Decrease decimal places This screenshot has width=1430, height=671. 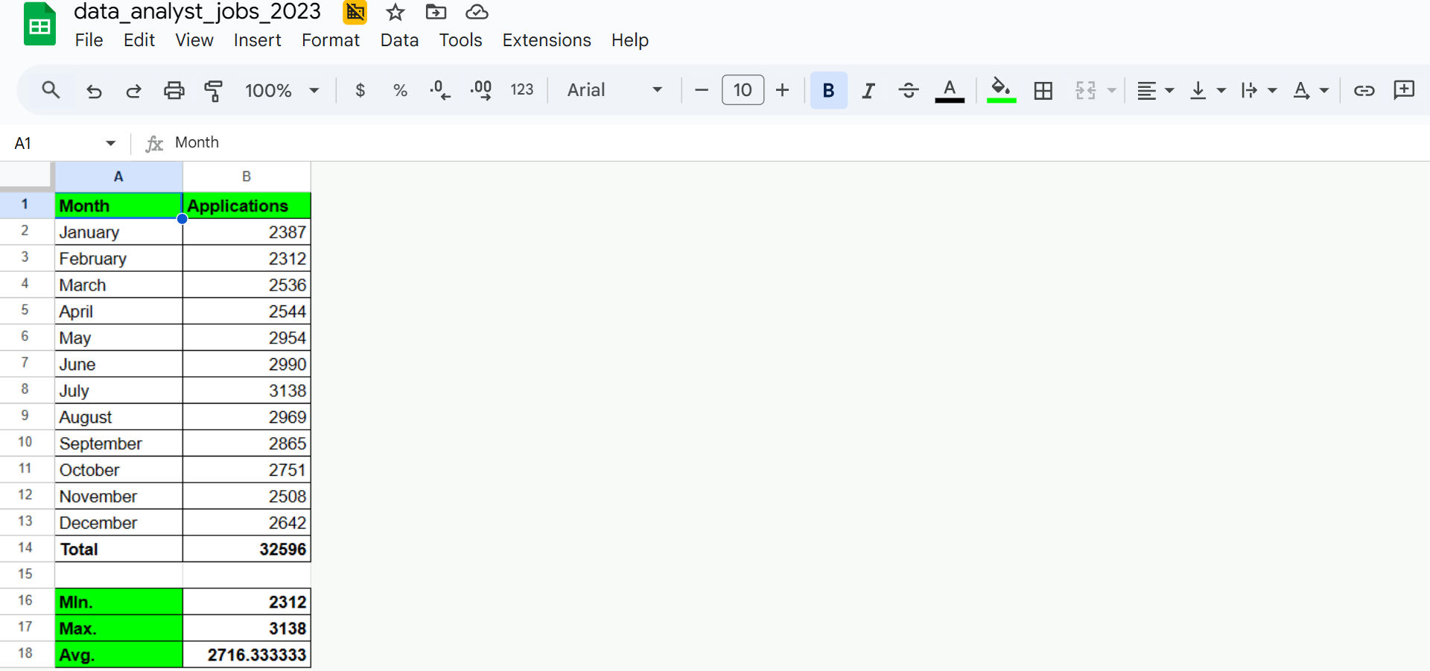440,90
